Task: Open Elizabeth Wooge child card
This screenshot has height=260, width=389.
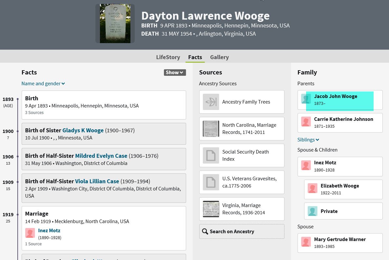Action: 343,189
